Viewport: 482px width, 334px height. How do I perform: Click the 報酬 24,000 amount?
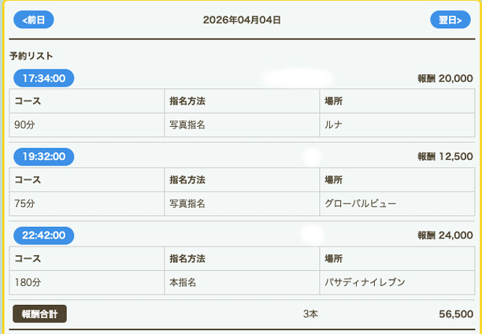pyautogui.click(x=445, y=236)
